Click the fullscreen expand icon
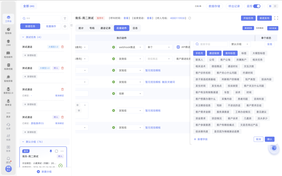 coord(276,18)
